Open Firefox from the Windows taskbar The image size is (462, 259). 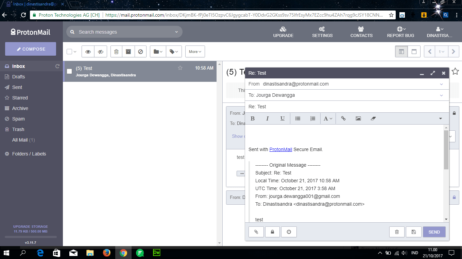107,253
